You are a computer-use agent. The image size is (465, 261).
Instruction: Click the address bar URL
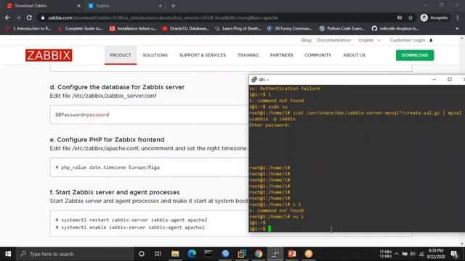pos(163,17)
